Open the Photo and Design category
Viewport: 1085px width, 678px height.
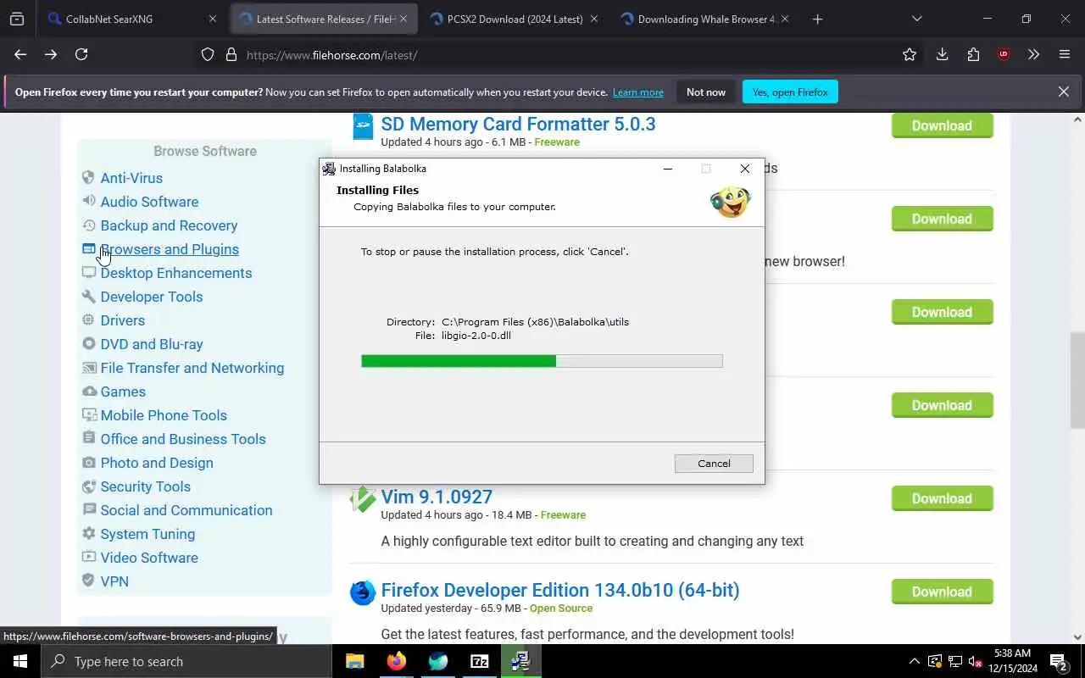(157, 463)
